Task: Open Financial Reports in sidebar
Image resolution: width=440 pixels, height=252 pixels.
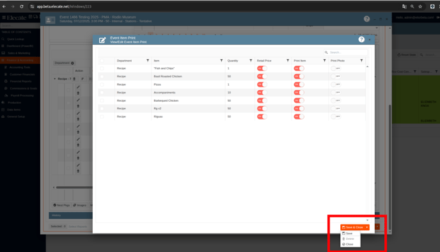Action: [20, 81]
